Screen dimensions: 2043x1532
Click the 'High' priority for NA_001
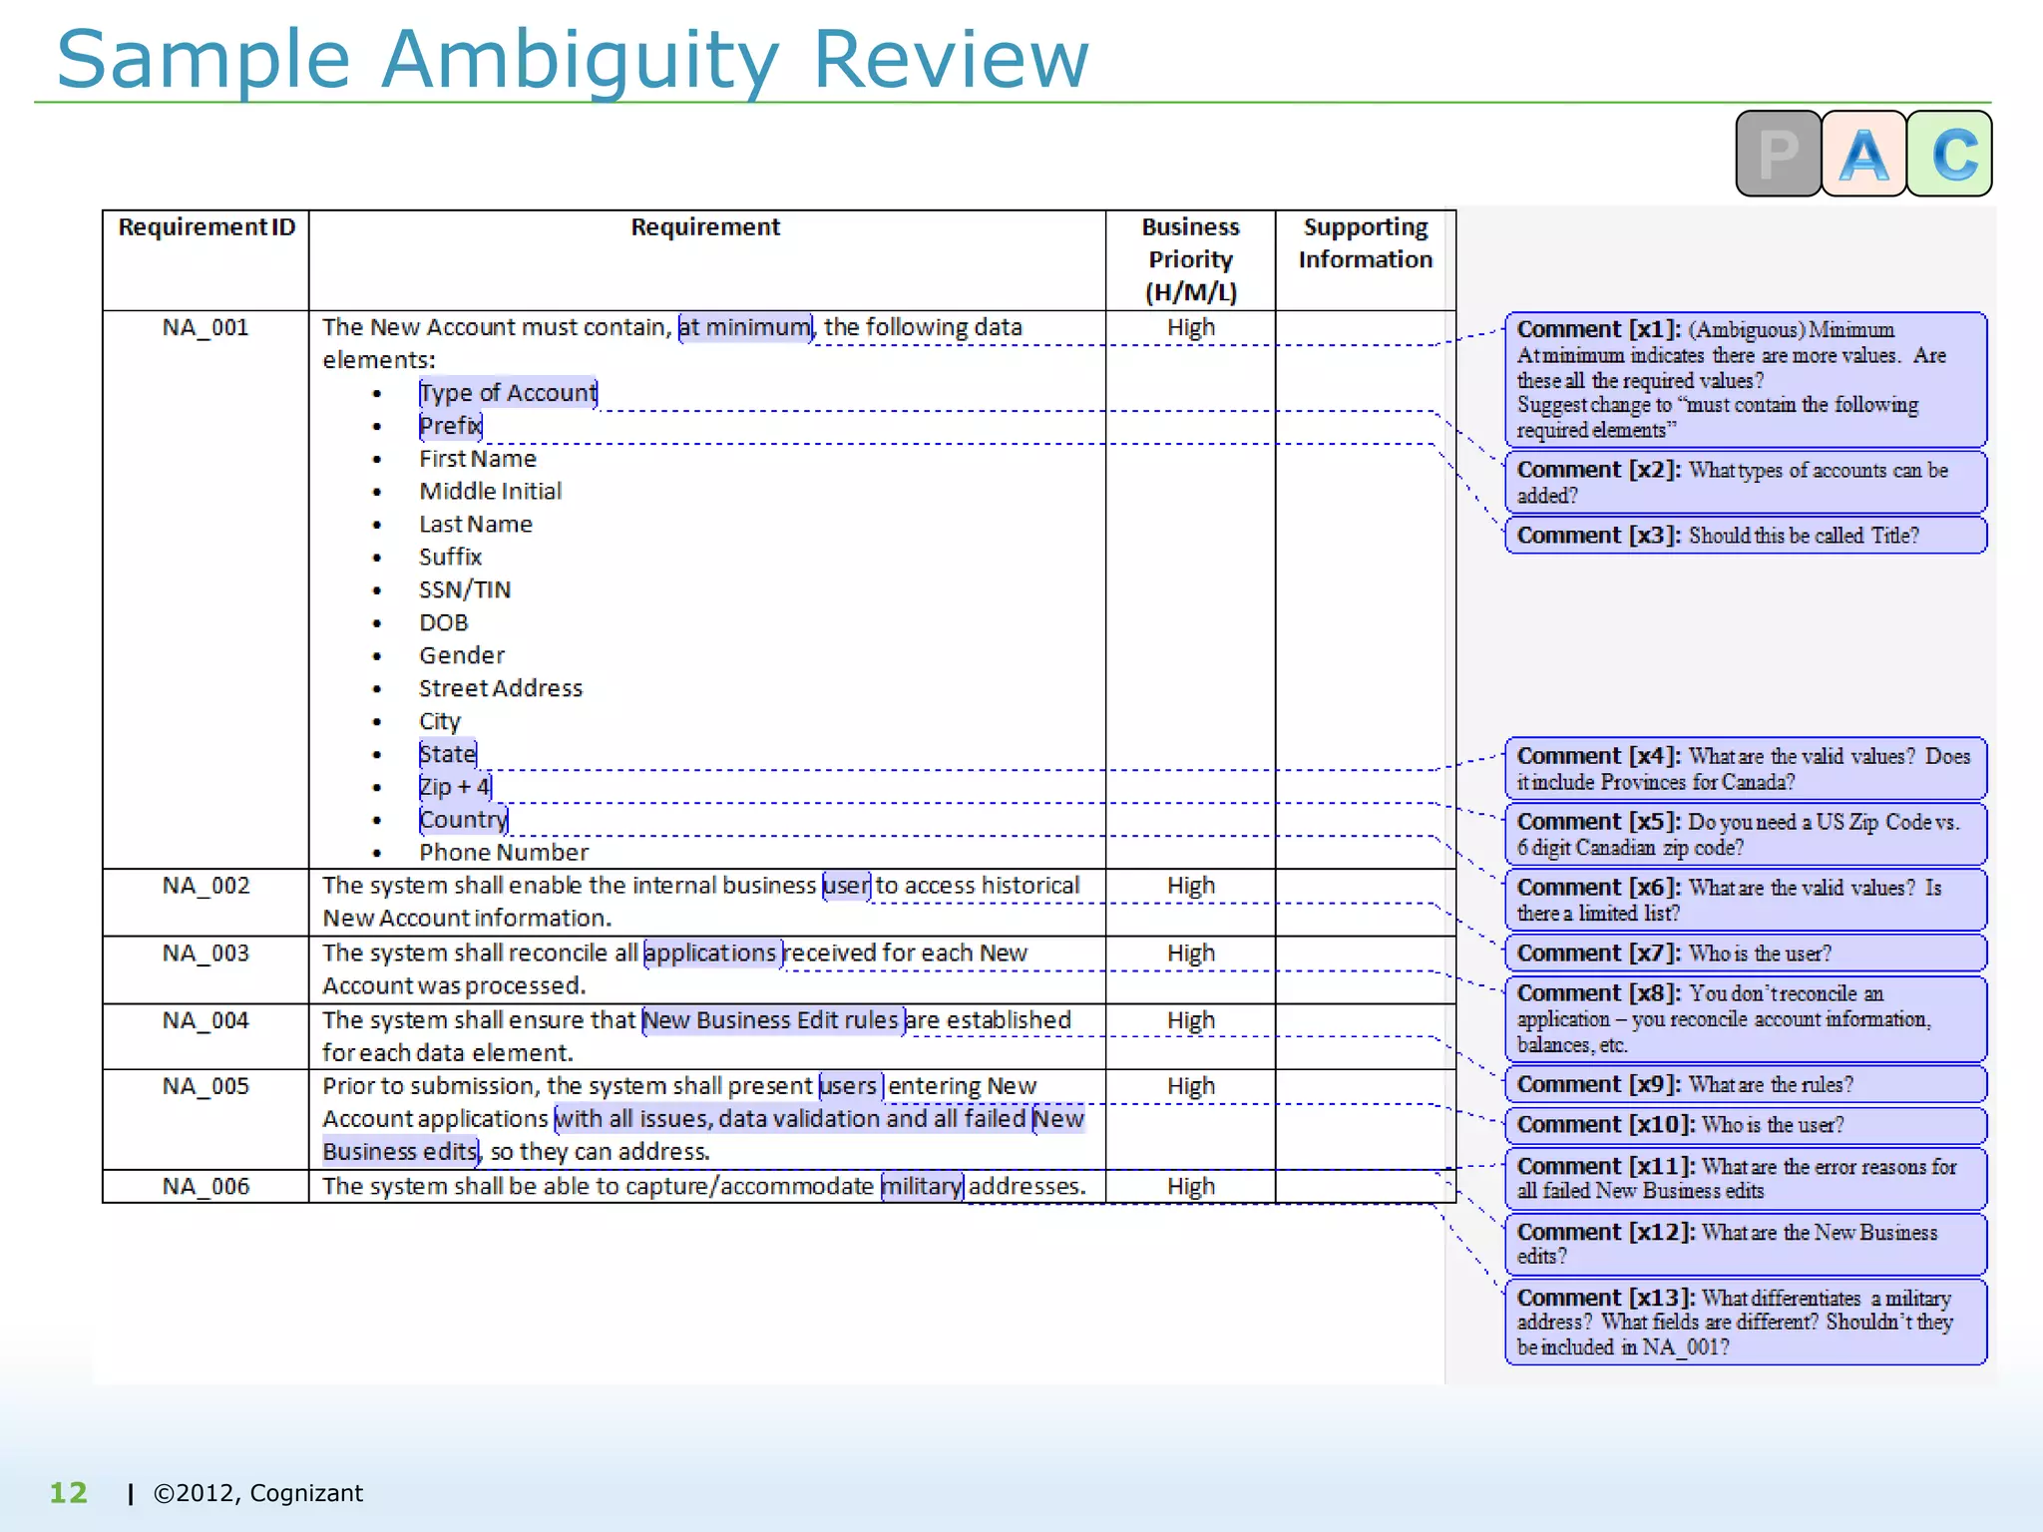coord(1191,327)
